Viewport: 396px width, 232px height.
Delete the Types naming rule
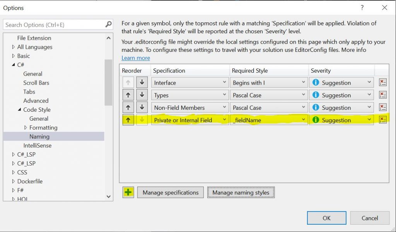pos(382,95)
